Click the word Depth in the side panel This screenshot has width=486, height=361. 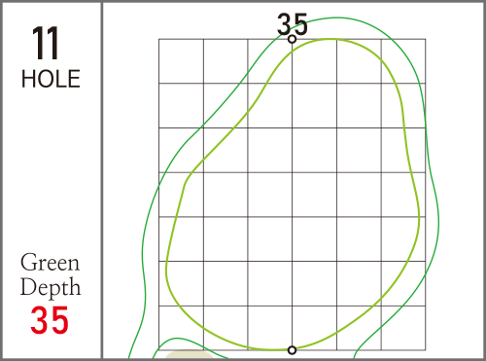(x=51, y=287)
